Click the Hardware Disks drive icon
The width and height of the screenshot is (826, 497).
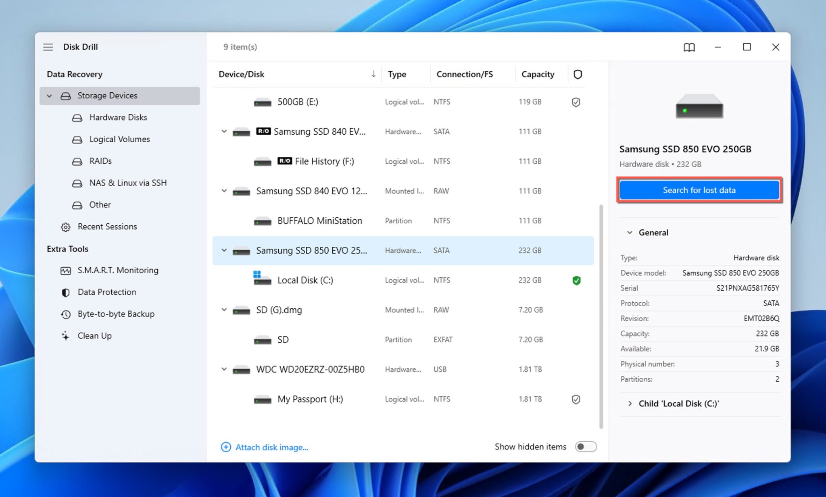(x=77, y=118)
